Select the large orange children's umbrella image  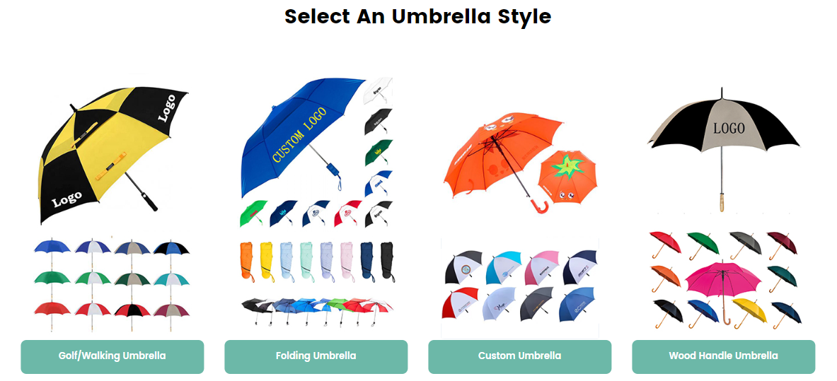coord(502,155)
